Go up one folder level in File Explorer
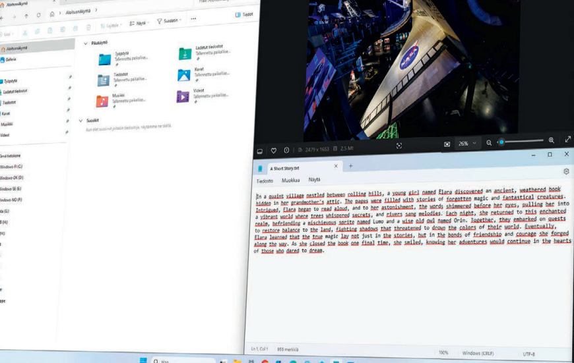Viewport: 574px width, 363px height. click(x=26, y=16)
